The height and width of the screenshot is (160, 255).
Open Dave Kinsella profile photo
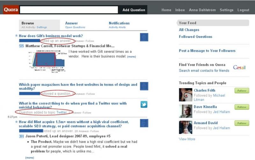point(186,111)
